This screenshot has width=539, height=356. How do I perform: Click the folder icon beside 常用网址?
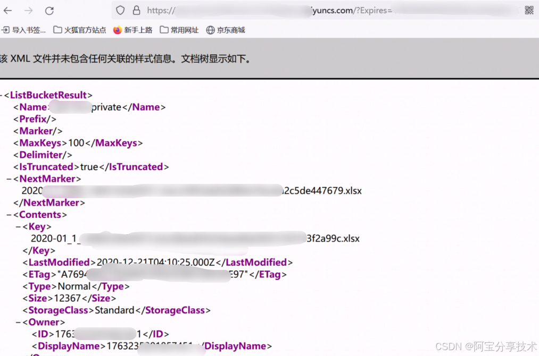click(x=164, y=30)
